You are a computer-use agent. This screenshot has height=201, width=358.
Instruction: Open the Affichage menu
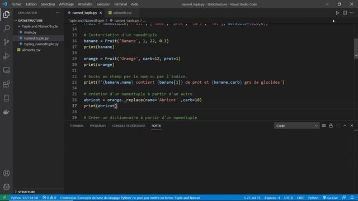point(66,4)
